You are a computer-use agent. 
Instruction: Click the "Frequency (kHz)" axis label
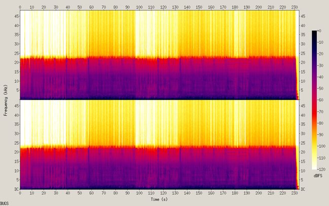point(6,100)
